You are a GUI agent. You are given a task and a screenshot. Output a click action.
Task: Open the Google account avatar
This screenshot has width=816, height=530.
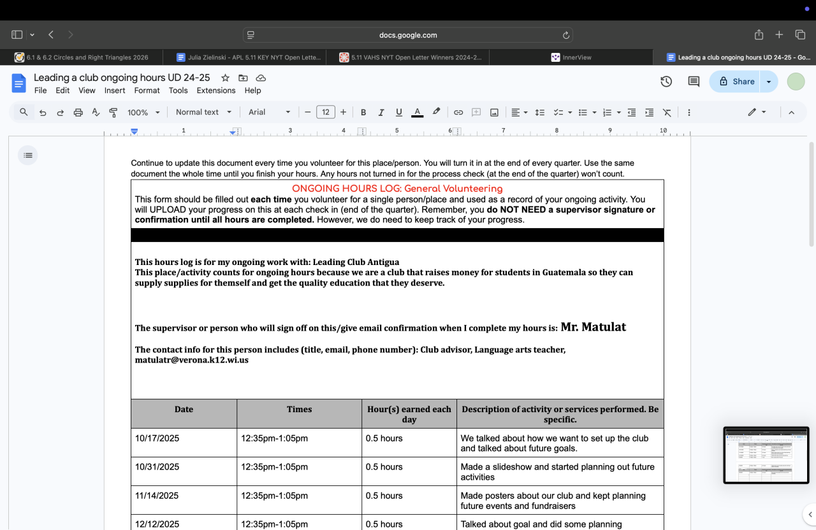[x=796, y=82]
